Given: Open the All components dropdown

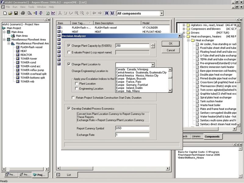Looking at the screenshot, I should pos(161,13).
